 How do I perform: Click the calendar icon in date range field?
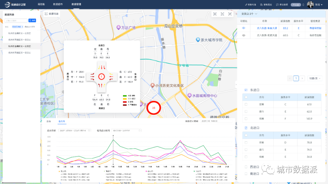click(89, 130)
